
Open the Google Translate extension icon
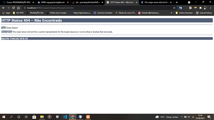pos(181,8)
